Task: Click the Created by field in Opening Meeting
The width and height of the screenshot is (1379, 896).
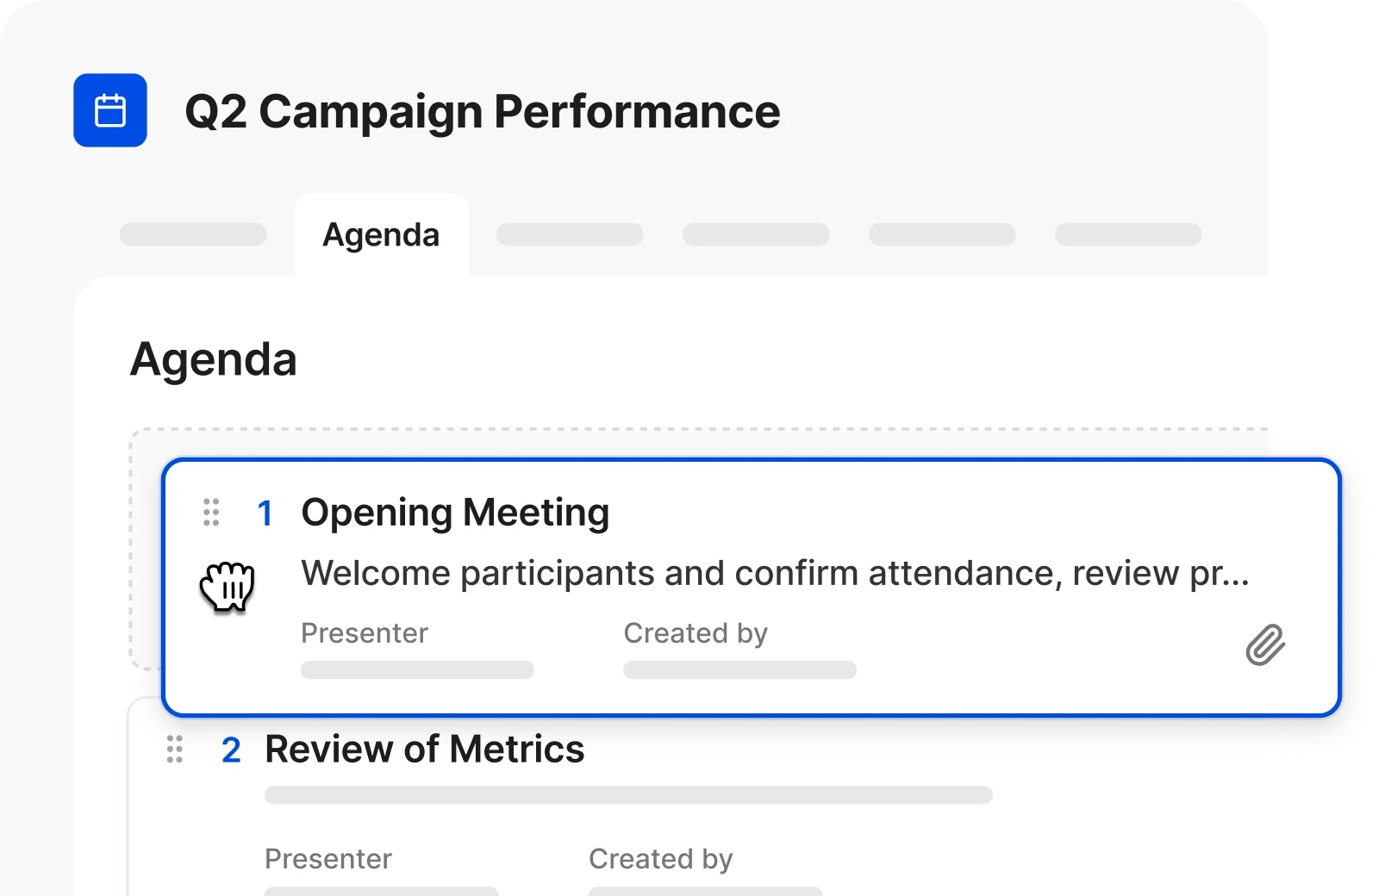Action: 739,669
